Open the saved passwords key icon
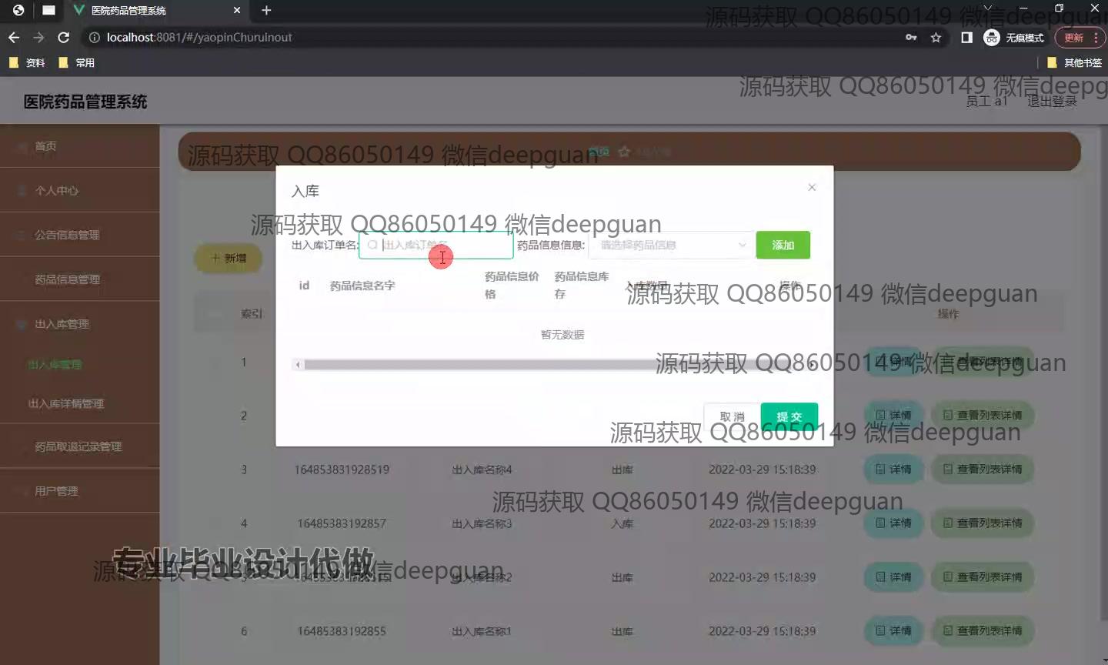 [911, 37]
